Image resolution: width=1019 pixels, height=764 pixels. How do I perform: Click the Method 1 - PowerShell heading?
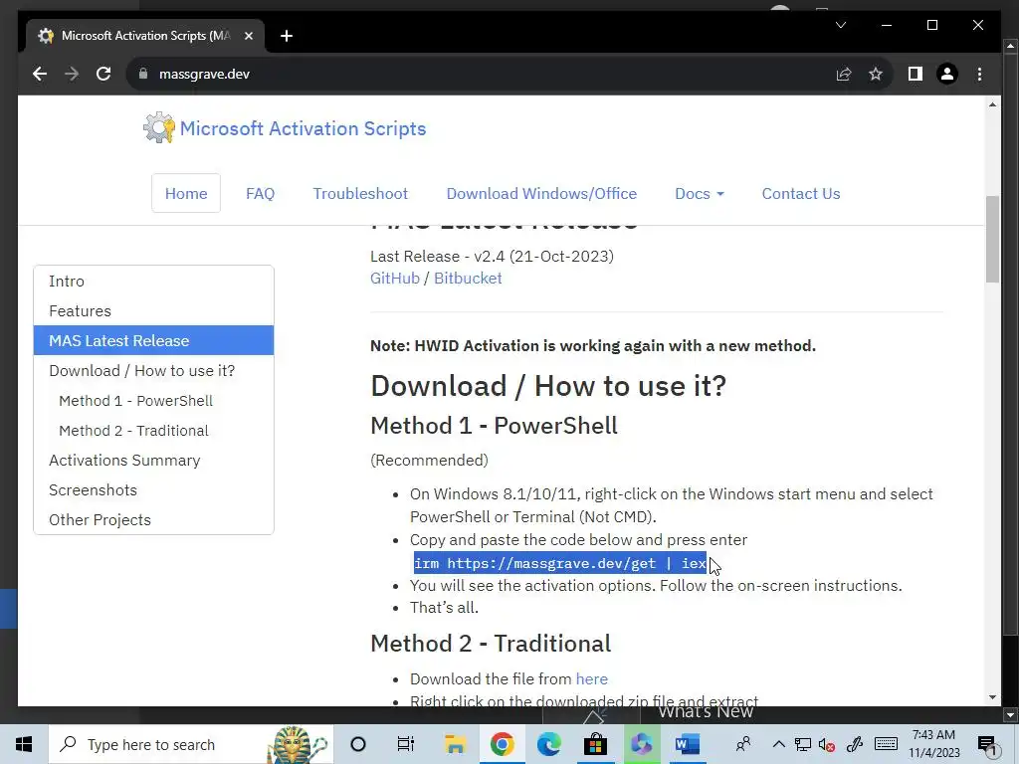494,426
